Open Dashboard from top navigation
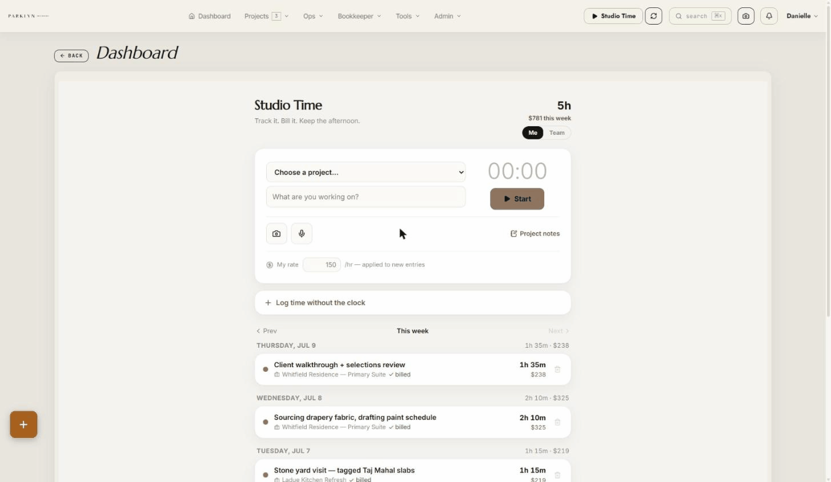 (x=210, y=16)
